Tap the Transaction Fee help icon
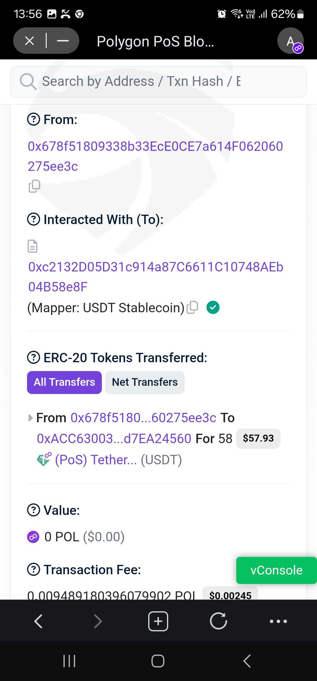This screenshot has width=317, height=681. [x=33, y=570]
